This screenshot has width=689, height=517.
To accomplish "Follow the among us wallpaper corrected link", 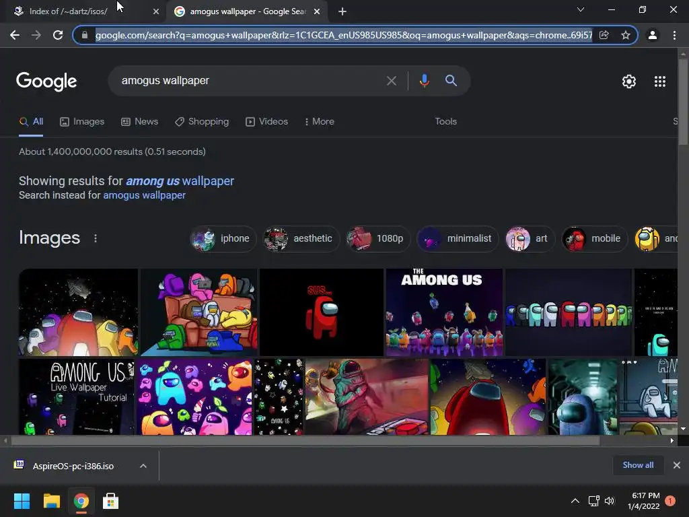I will [x=180, y=181].
